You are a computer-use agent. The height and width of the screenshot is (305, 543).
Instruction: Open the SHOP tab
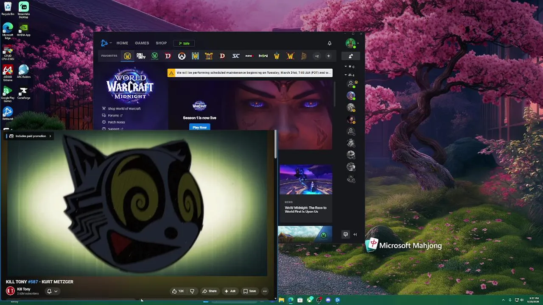(161, 43)
